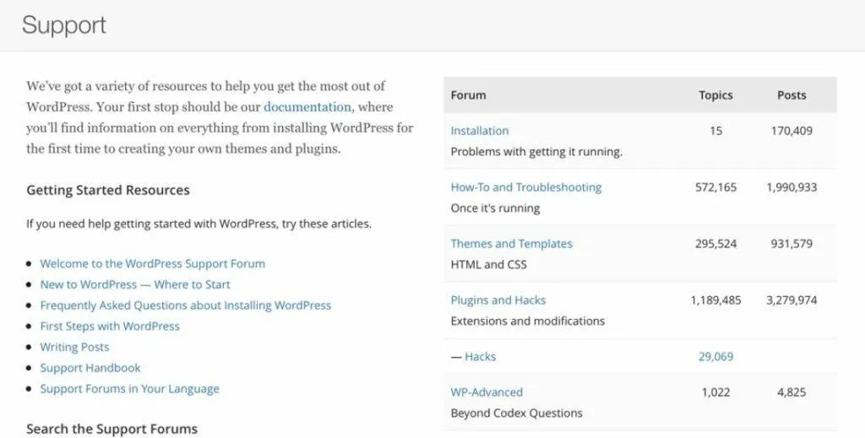Screen dimensions: 865x438
Task: Open the WP-Advanced forum
Action: (x=487, y=392)
